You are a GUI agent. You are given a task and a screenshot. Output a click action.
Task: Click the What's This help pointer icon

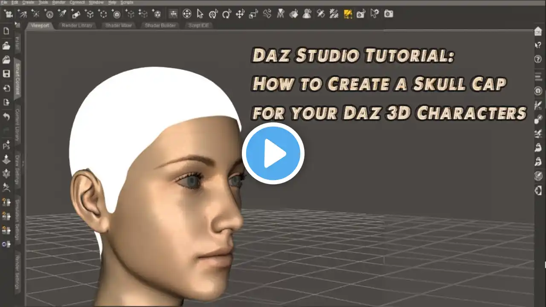point(538,45)
